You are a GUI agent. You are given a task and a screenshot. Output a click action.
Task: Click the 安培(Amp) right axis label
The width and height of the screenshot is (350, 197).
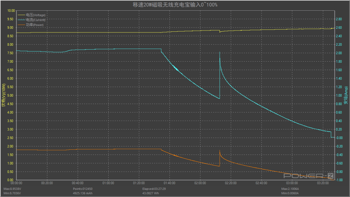[346, 95]
